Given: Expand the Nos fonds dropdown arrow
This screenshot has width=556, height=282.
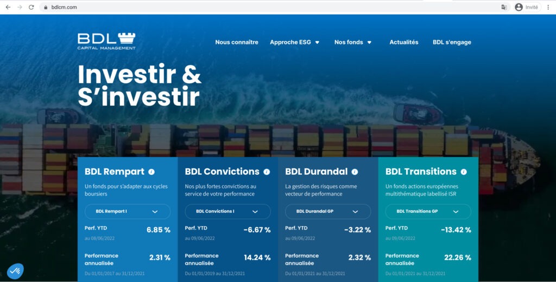Looking at the screenshot, I should (x=369, y=42).
